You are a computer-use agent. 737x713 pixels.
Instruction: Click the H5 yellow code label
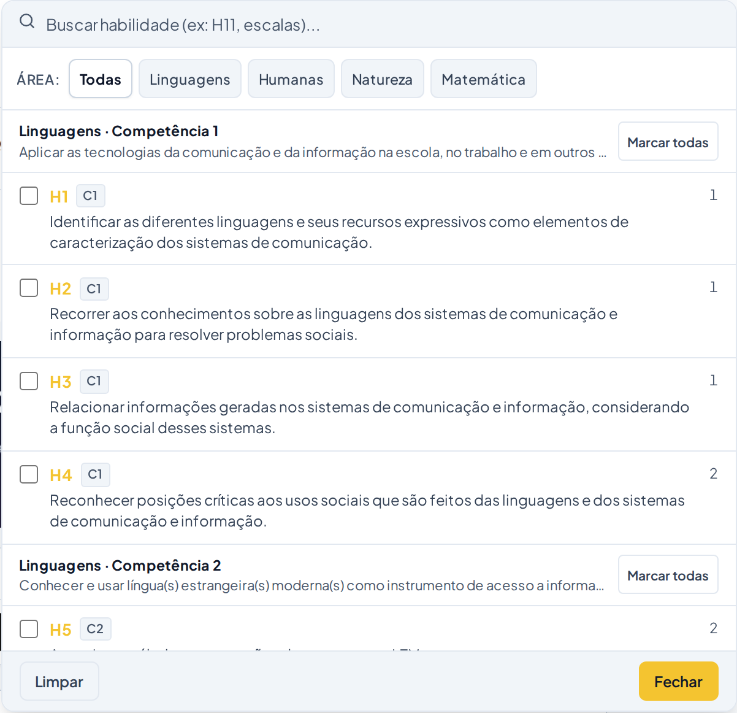61,630
